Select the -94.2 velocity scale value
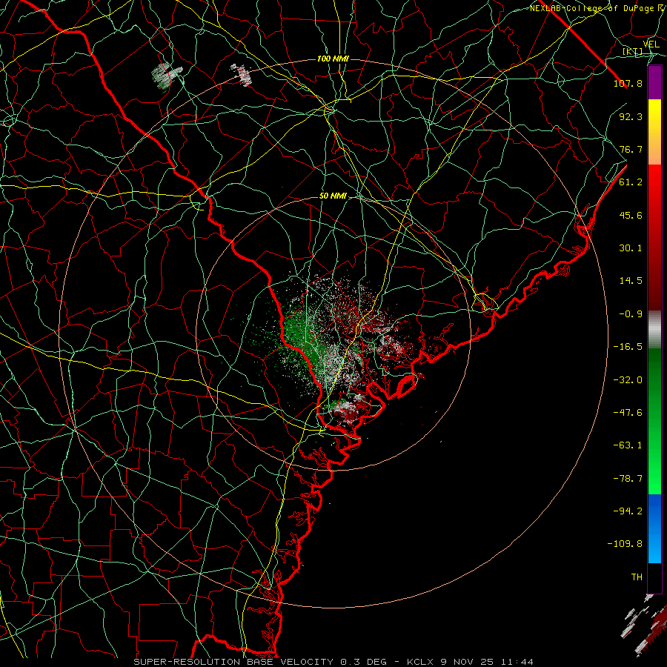The height and width of the screenshot is (667, 667). (628, 511)
